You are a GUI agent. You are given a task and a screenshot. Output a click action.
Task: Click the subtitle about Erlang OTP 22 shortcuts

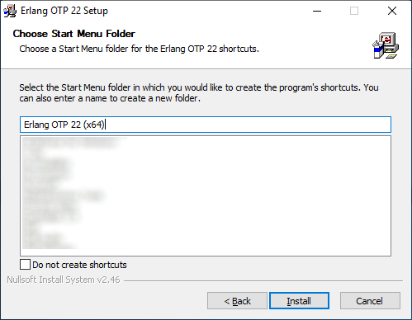click(140, 49)
